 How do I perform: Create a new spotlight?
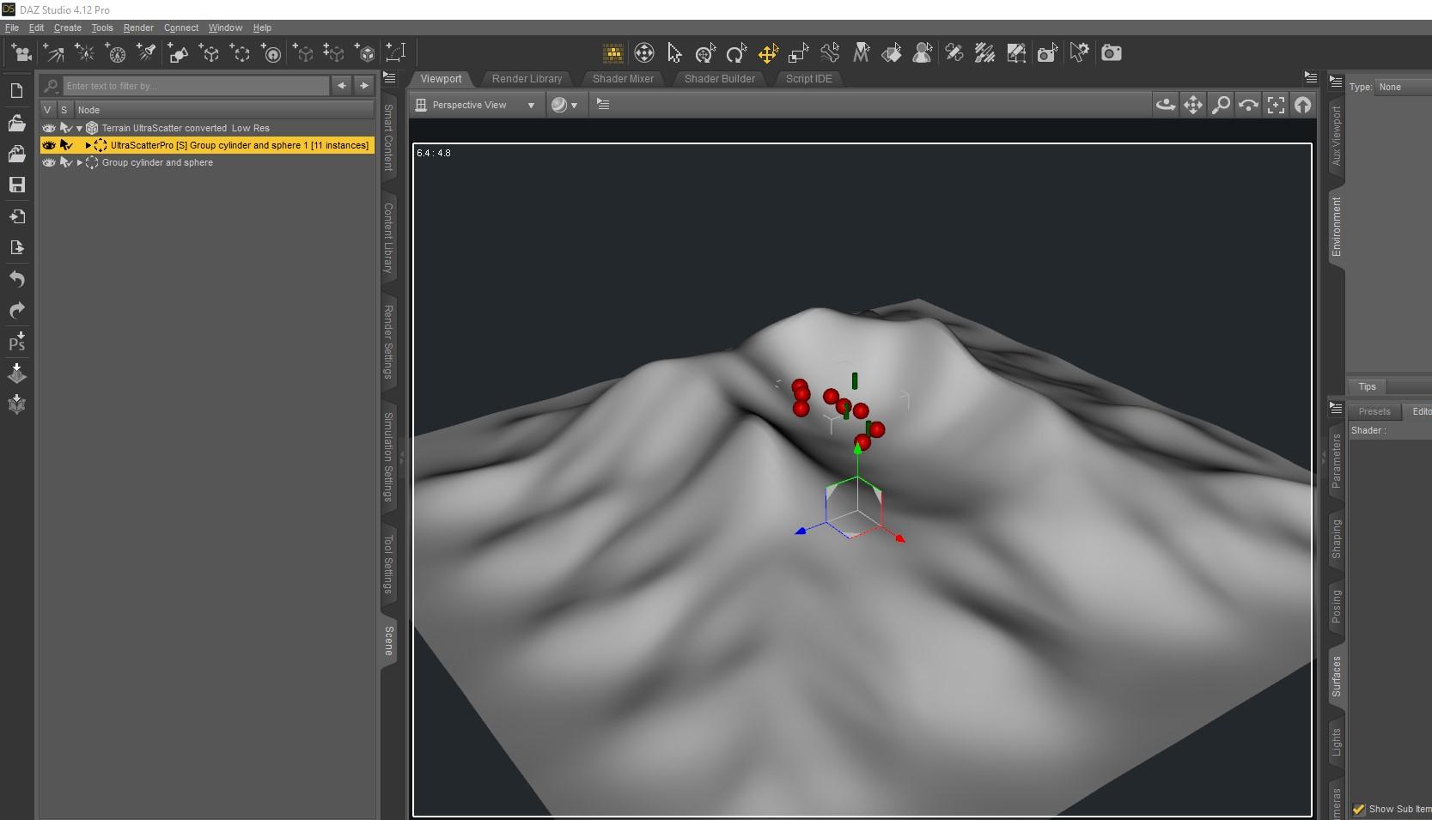146,53
